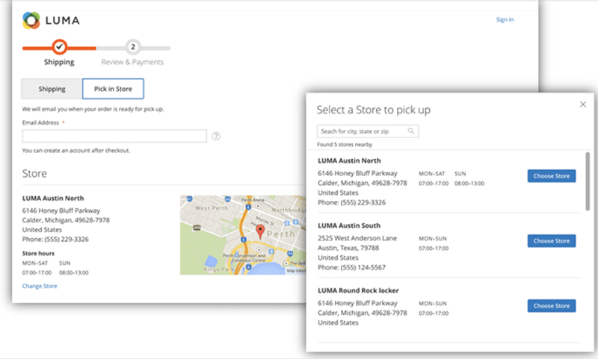Click '2525 West Anderson Lane' address
Image resolution: width=598 pixels, height=359 pixels.
[x=357, y=238]
